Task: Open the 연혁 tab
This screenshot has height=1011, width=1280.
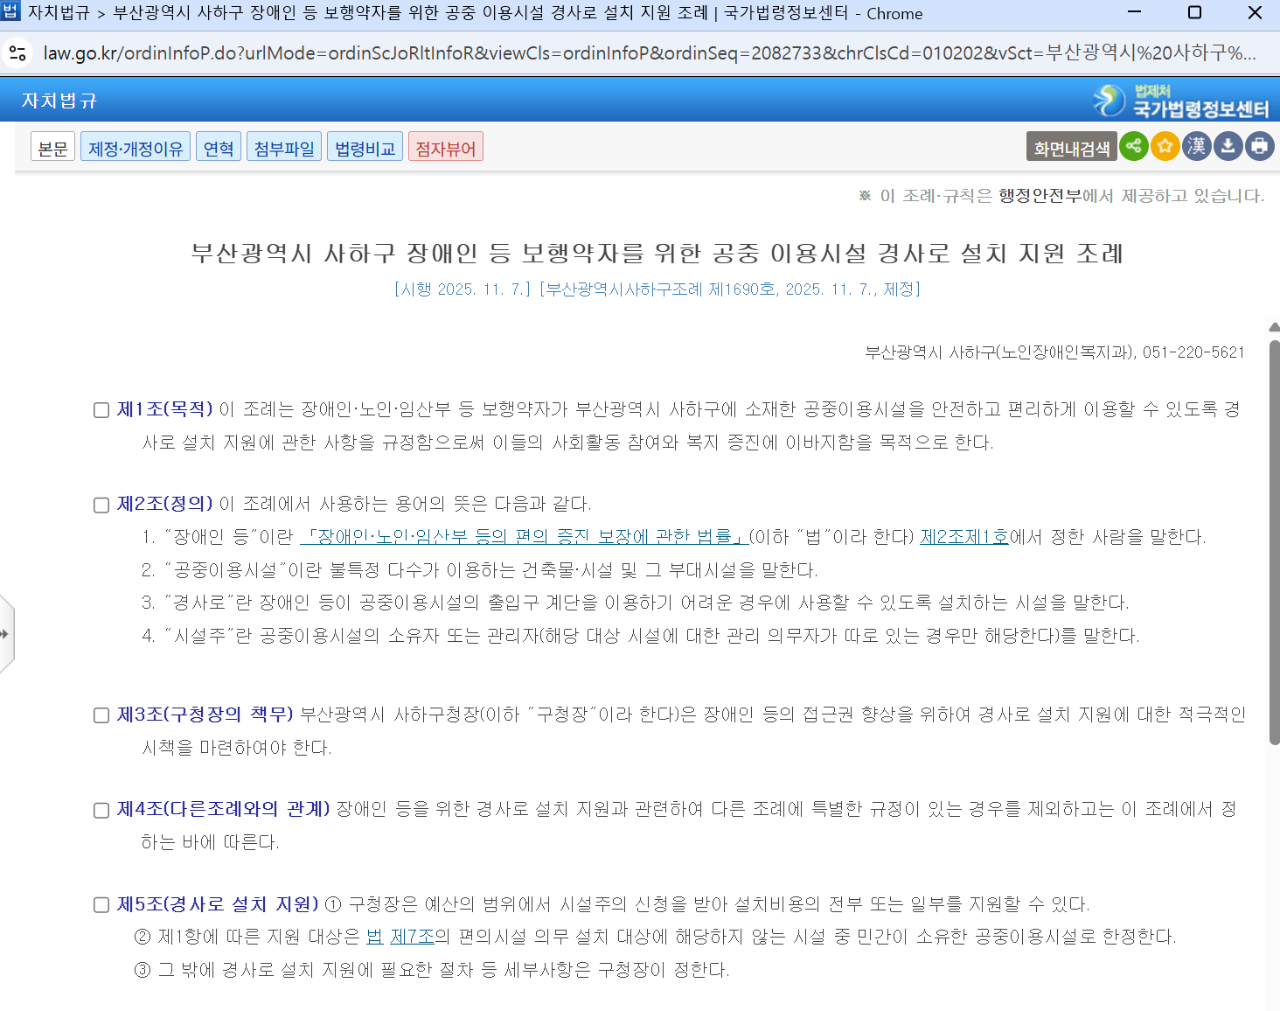Action: coord(219,147)
